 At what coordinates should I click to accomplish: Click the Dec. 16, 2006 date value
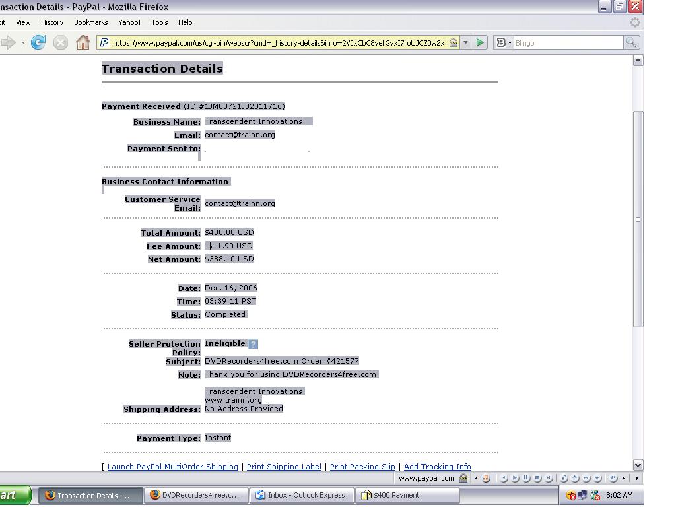pos(230,288)
